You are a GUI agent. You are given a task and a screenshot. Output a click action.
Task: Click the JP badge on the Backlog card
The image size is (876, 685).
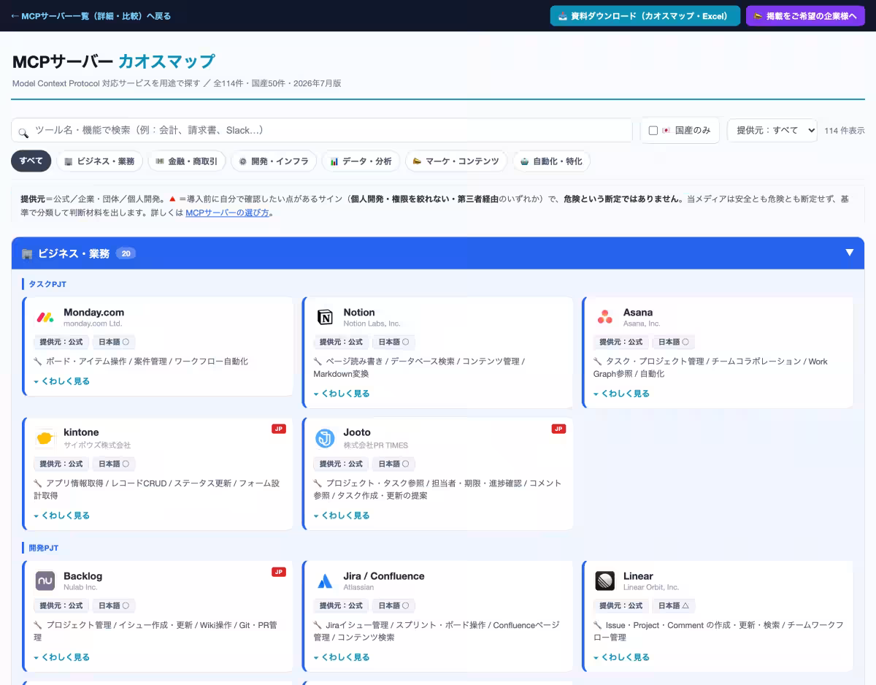coord(279,572)
